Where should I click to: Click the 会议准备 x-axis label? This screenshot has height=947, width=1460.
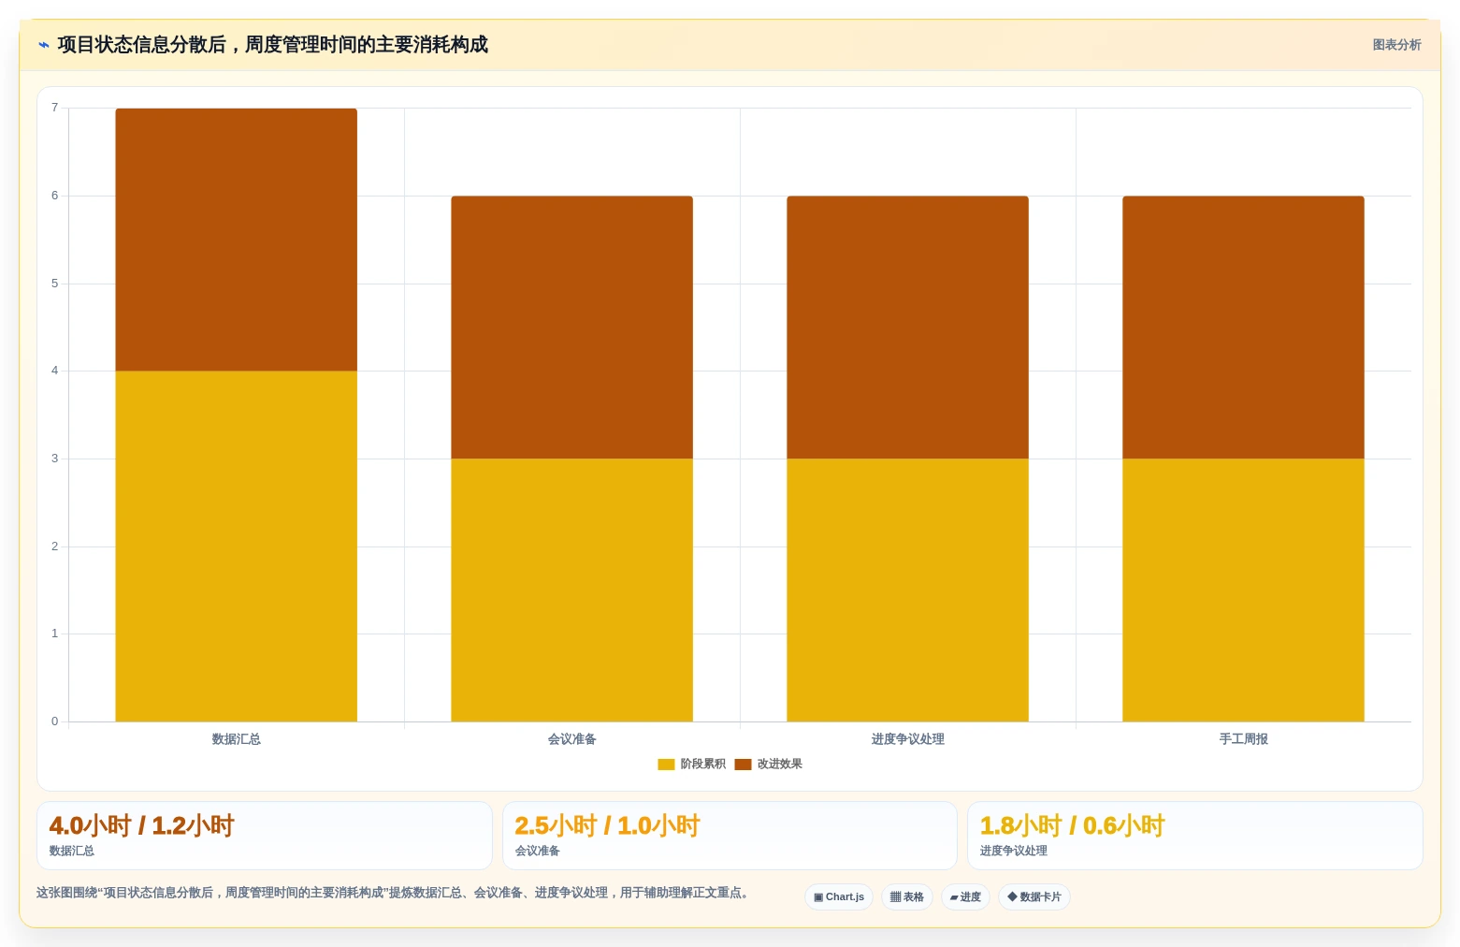point(571,739)
